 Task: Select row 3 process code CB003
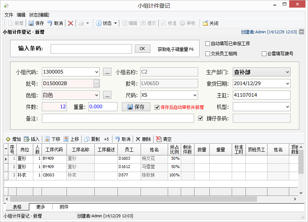[54, 175]
